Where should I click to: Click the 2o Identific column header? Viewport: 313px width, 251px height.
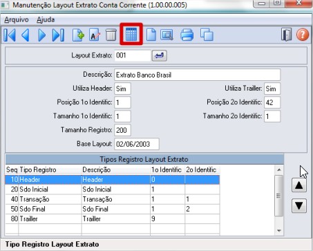pos(202,170)
